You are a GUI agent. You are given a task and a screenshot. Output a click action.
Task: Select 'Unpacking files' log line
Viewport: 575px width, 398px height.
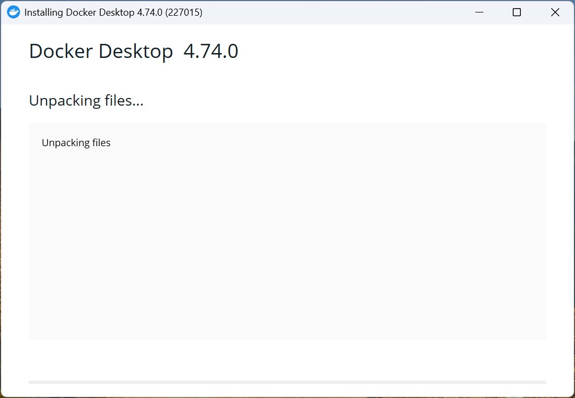pos(76,143)
